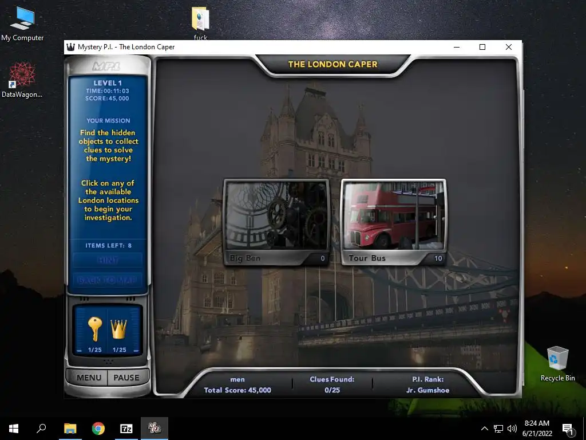The height and width of the screenshot is (440, 586).
Task: Click the Tour Bus label text
Action: coord(367,258)
